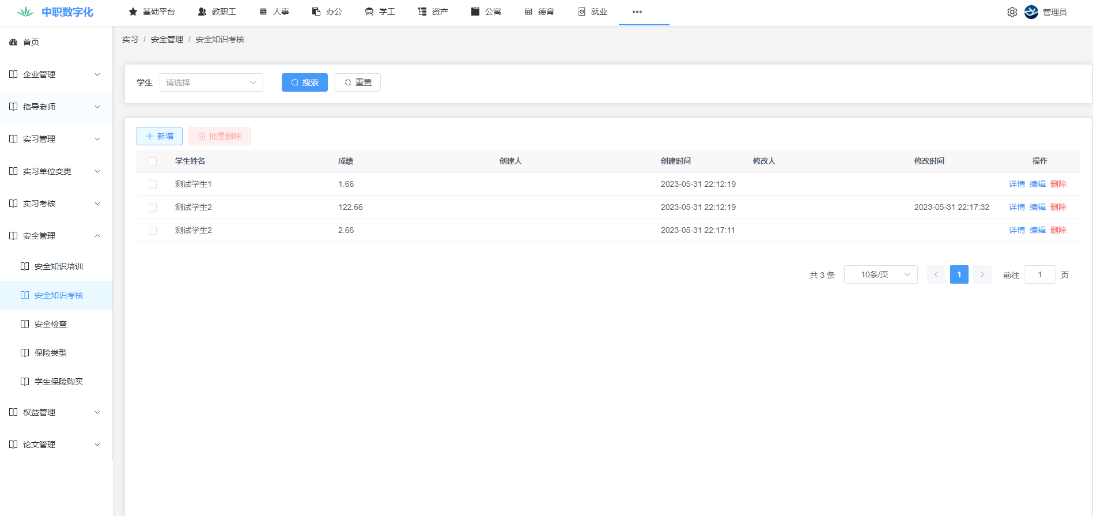Click the 前往 page number input field
1093x516 pixels.
[1039, 274]
